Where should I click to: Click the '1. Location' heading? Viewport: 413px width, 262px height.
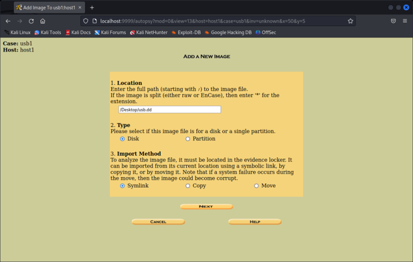tap(126, 83)
